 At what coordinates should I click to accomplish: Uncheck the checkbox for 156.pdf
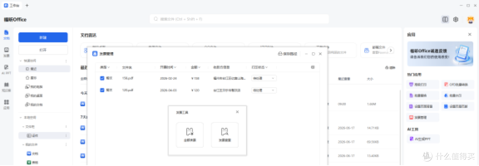point(102,78)
